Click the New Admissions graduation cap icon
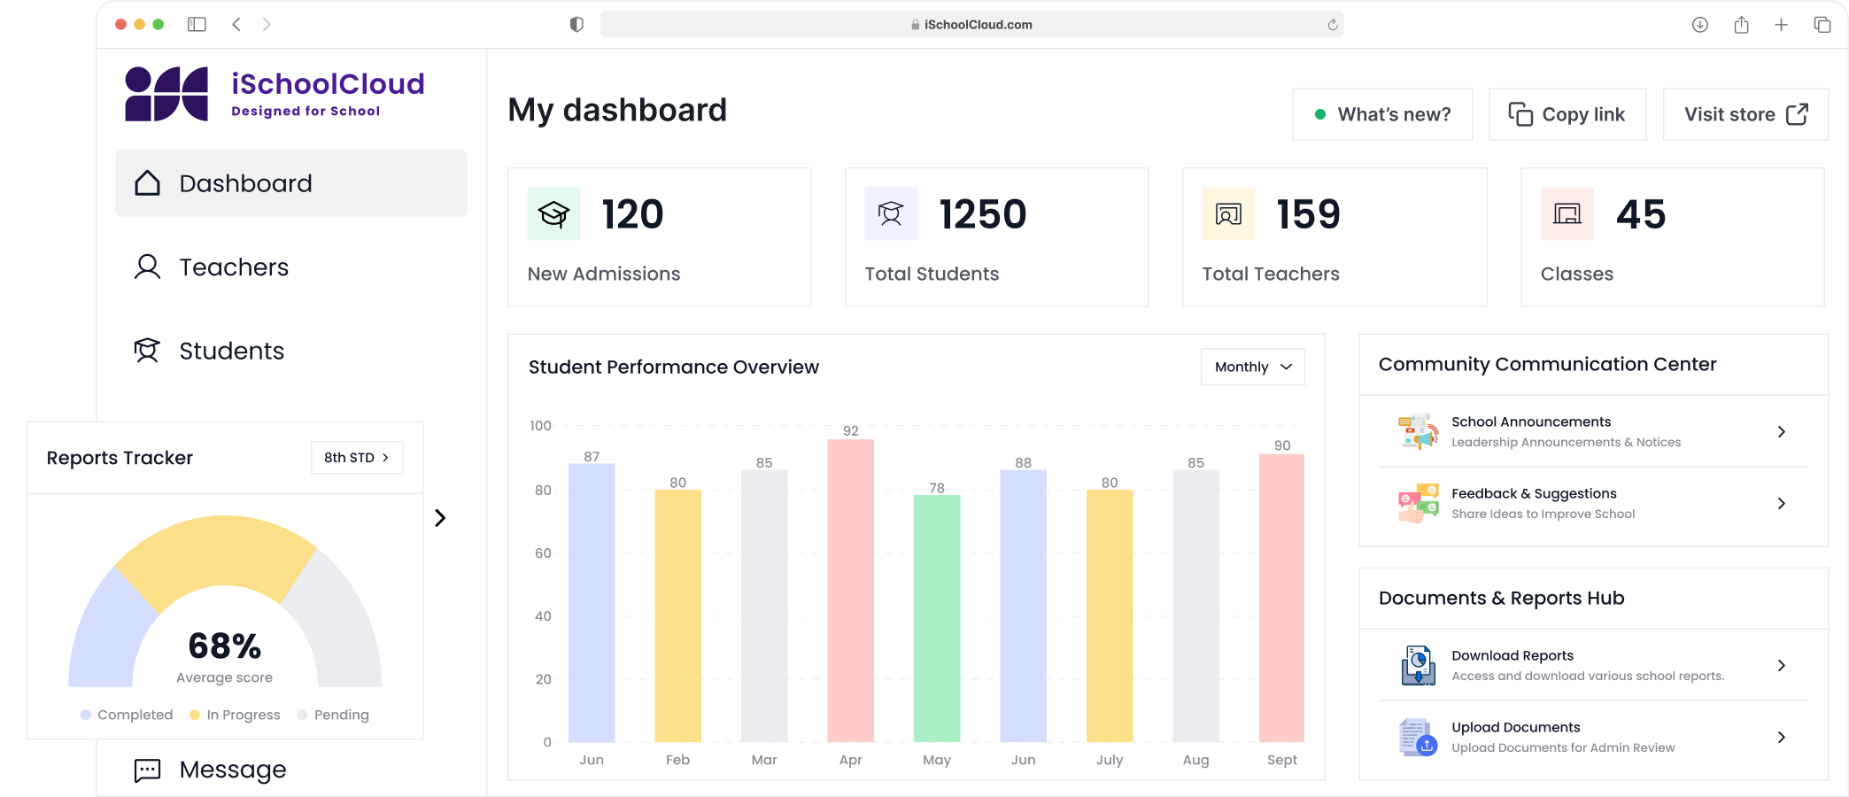This screenshot has width=1849, height=797. click(x=553, y=214)
